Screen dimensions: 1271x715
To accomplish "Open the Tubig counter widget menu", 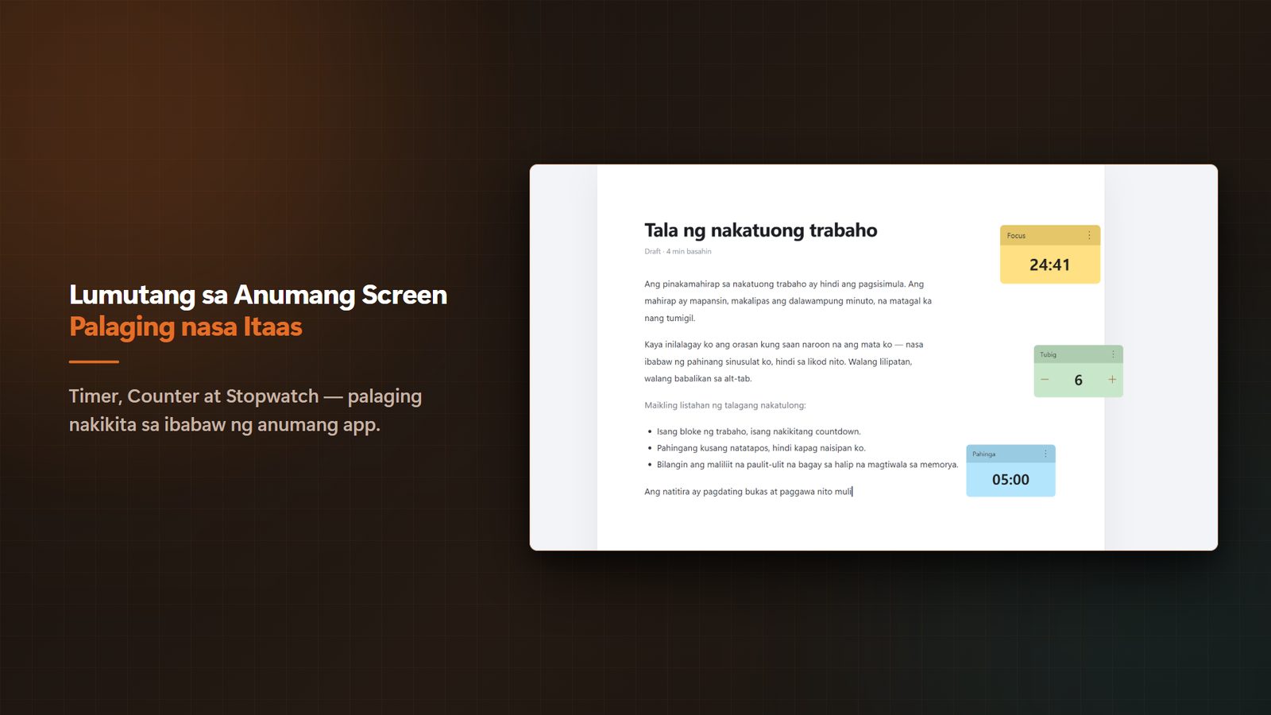I will tap(1113, 355).
